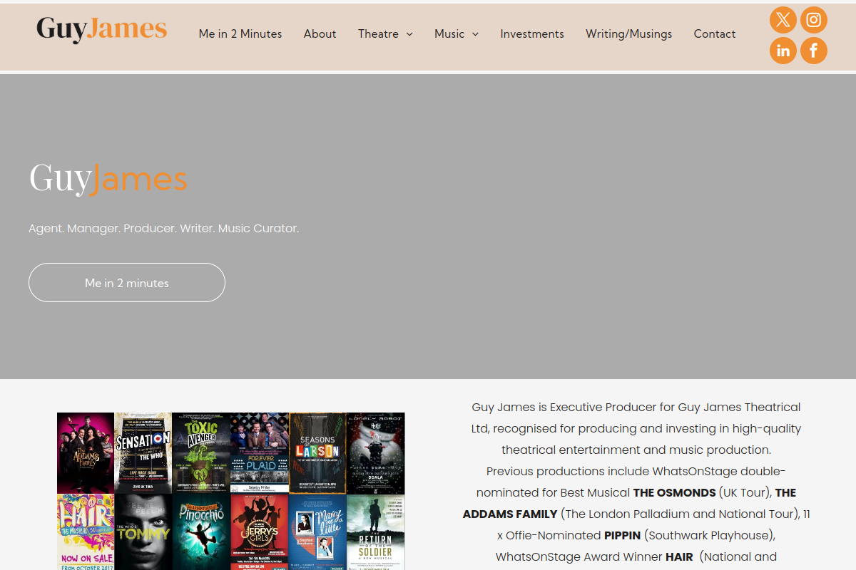
Task: Go to the Investments page
Action: click(532, 33)
